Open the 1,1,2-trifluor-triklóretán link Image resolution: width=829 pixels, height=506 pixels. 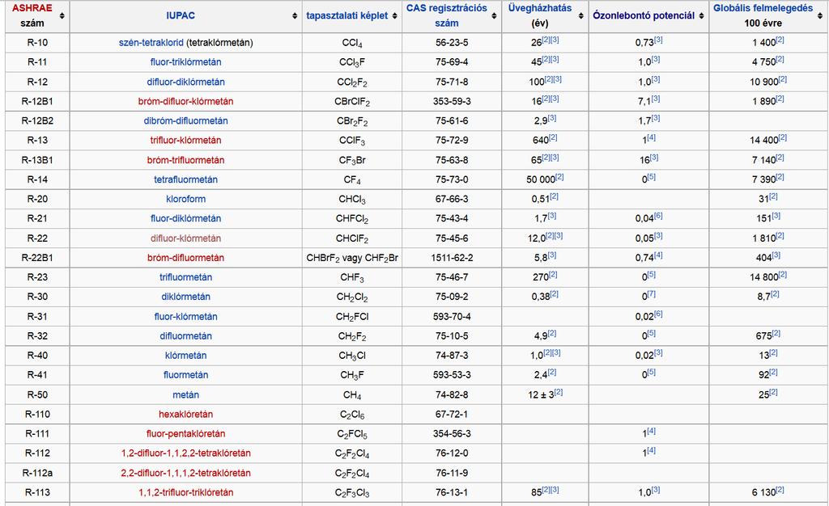[x=185, y=492]
